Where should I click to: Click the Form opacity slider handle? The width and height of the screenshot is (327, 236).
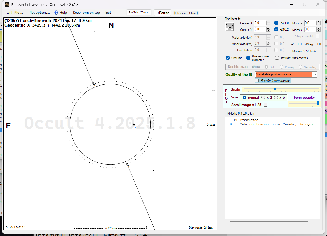[318, 103]
